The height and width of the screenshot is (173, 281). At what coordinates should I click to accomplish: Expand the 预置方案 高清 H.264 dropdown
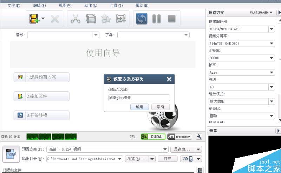click(x=165, y=149)
